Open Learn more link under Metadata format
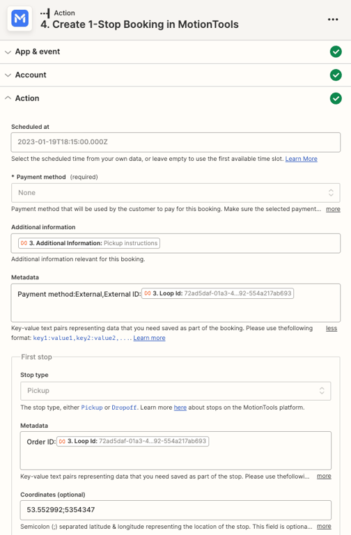Viewport: 351px width, 535px height. 149,338
